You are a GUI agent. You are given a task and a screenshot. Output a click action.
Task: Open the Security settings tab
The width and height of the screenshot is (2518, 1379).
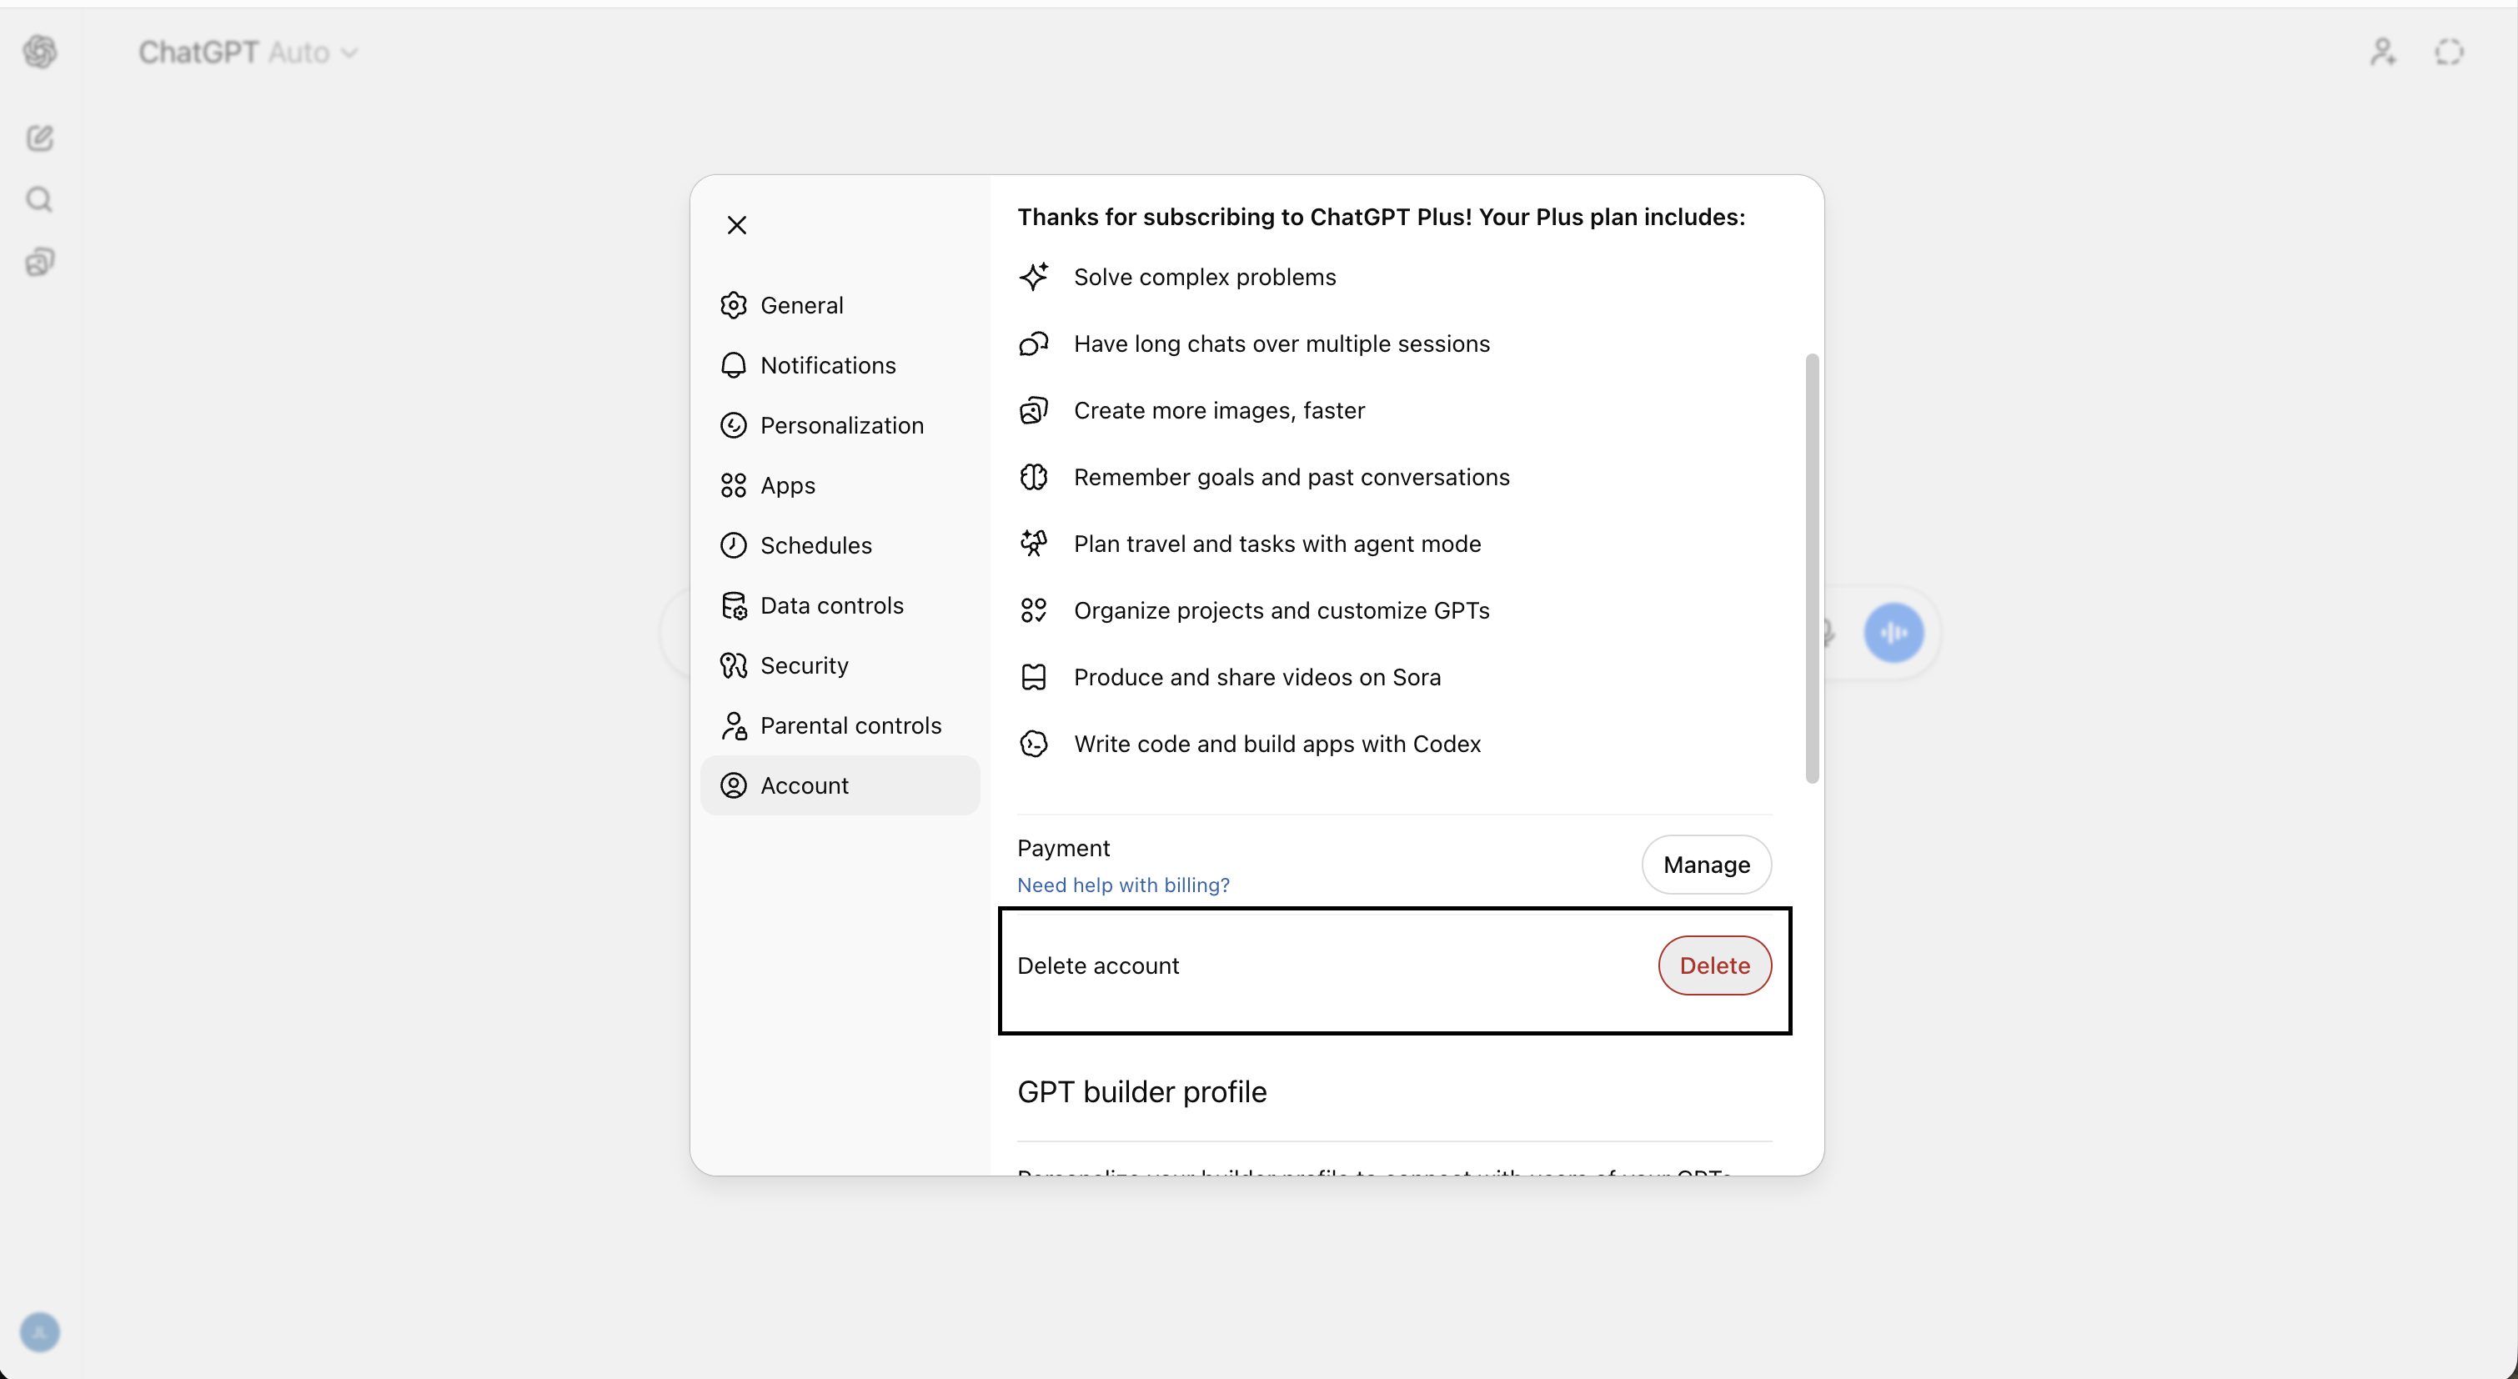(x=804, y=665)
